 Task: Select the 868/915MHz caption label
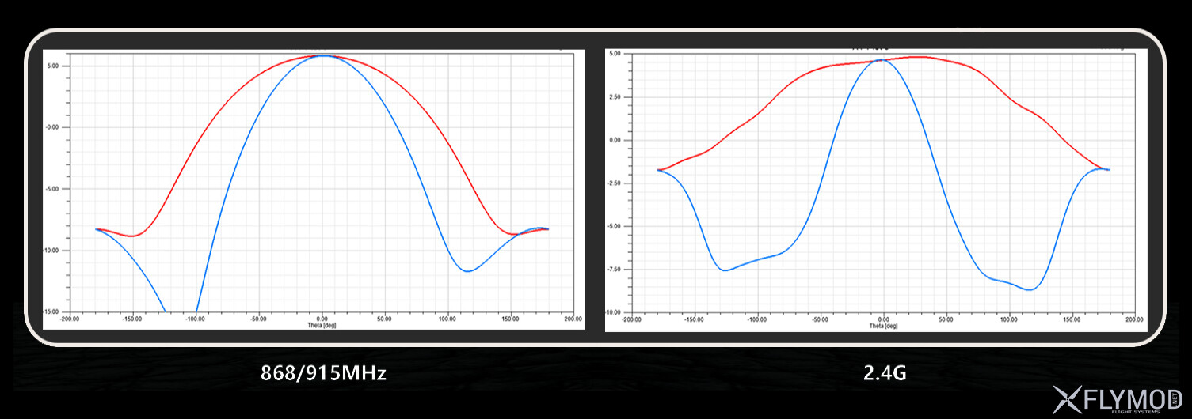point(323,373)
